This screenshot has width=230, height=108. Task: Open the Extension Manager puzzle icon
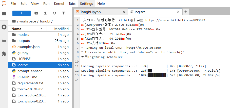click(4, 54)
